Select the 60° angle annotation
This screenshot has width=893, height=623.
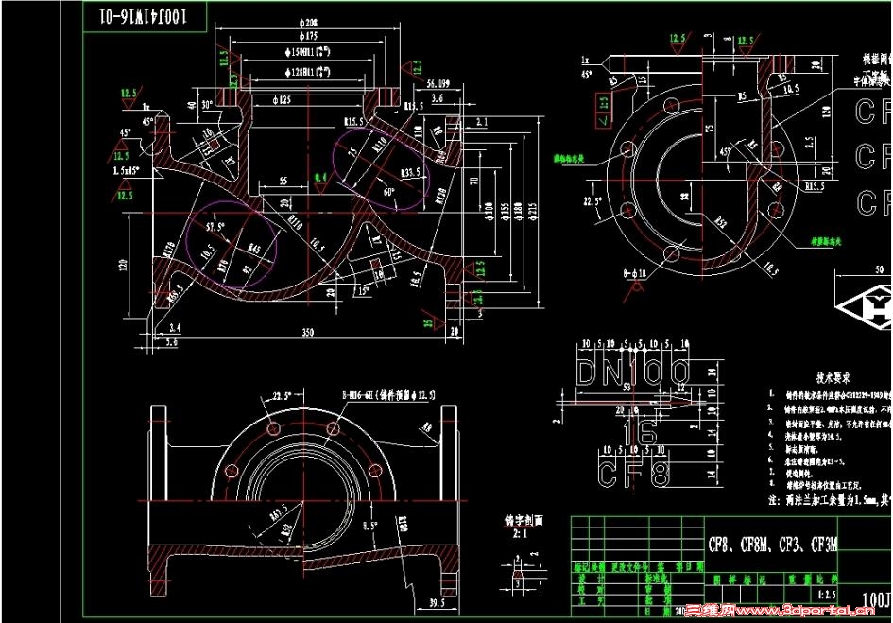tap(389, 192)
